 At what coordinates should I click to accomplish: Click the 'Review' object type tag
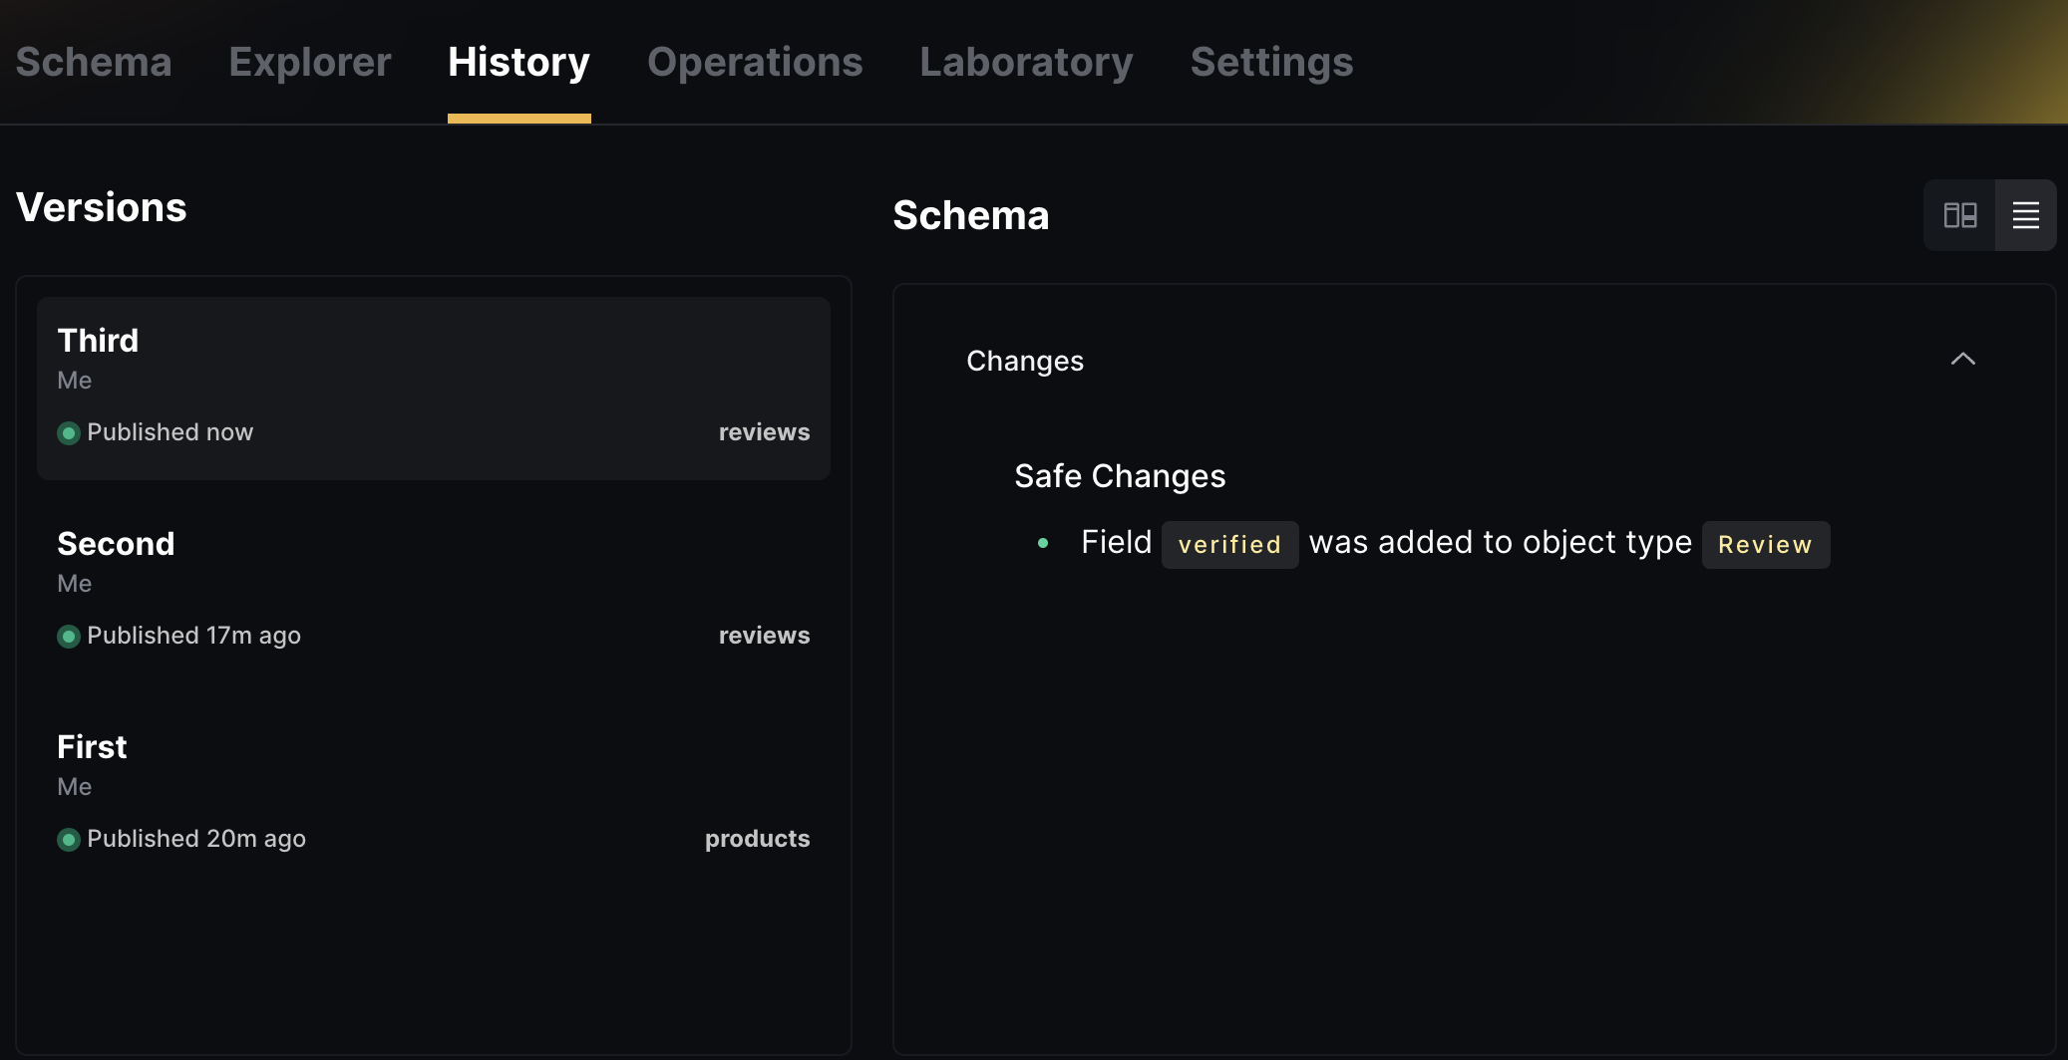pos(1765,545)
